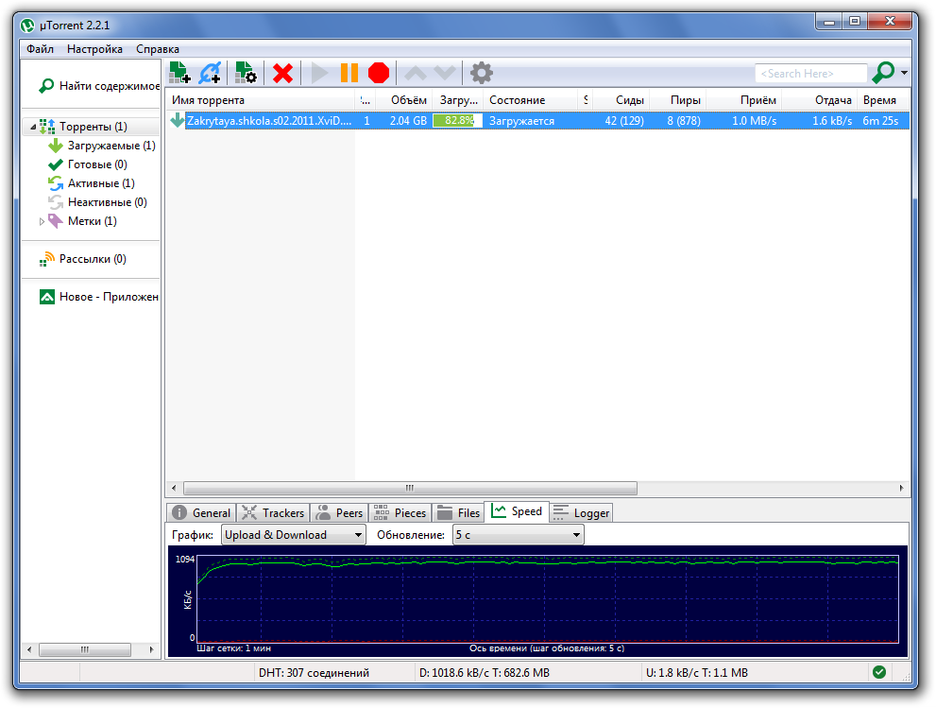Click left arrow of torrent list scrollbar
The width and height of the screenshot is (936, 708).
click(x=174, y=488)
